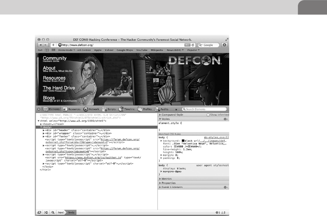The image size is (327, 216).
Task: Click the RSS badge in address bar
Action: coord(187,45)
